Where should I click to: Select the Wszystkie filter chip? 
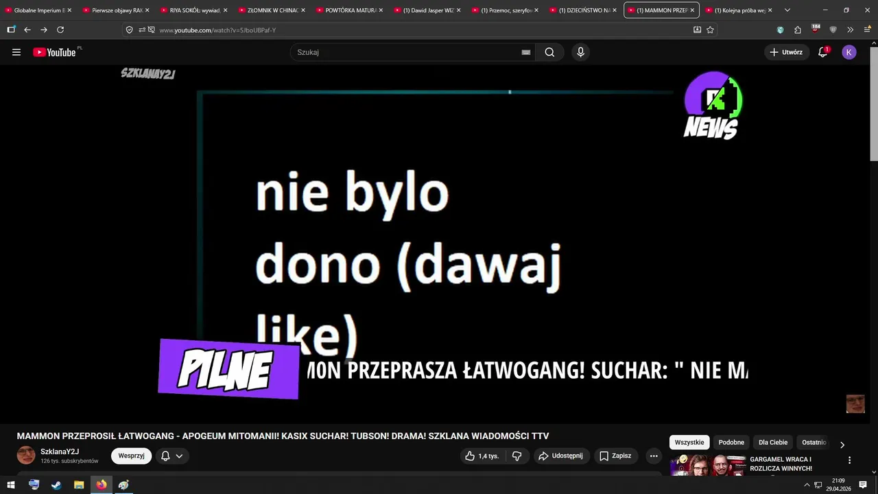(689, 443)
